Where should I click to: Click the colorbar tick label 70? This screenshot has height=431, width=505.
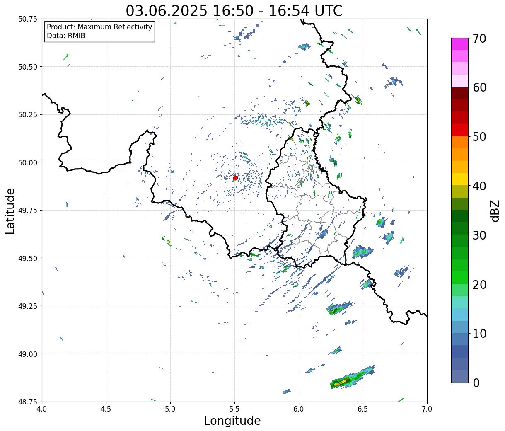(479, 39)
